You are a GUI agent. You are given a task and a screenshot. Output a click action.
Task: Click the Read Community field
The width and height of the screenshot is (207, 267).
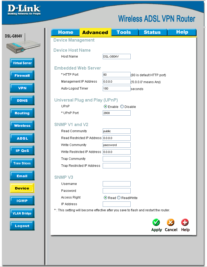point(117,131)
